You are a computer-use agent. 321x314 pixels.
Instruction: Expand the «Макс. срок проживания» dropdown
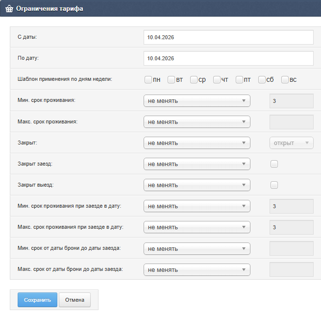197,122
